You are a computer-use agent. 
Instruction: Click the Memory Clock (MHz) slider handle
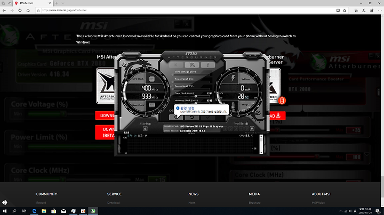[196, 103]
